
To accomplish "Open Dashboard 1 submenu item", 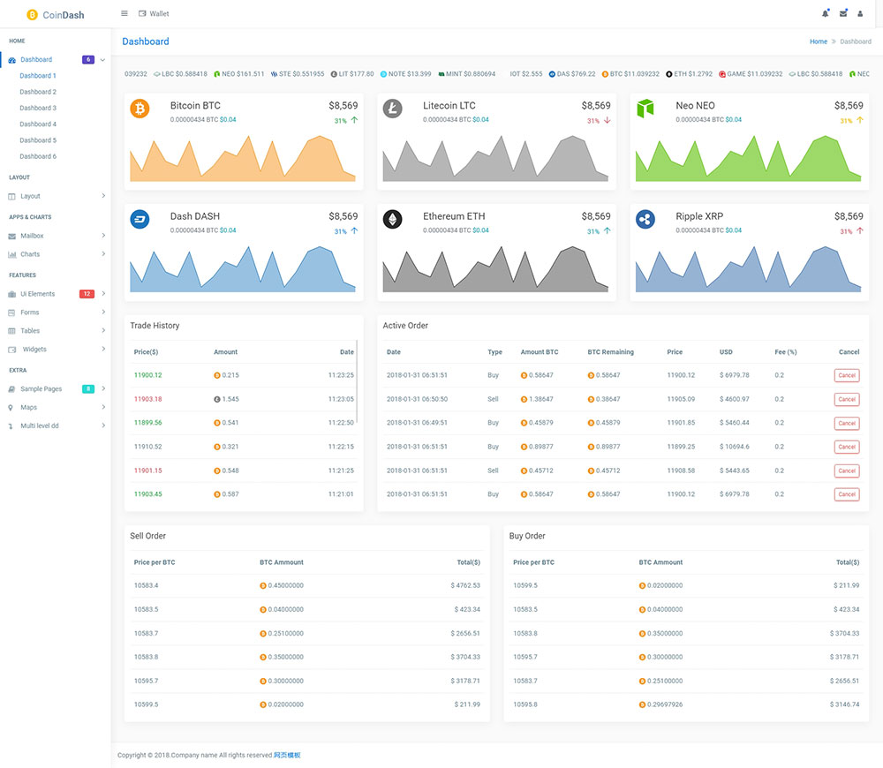I will coord(38,76).
